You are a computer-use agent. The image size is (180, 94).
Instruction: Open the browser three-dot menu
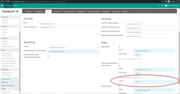click(x=178, y=2)
